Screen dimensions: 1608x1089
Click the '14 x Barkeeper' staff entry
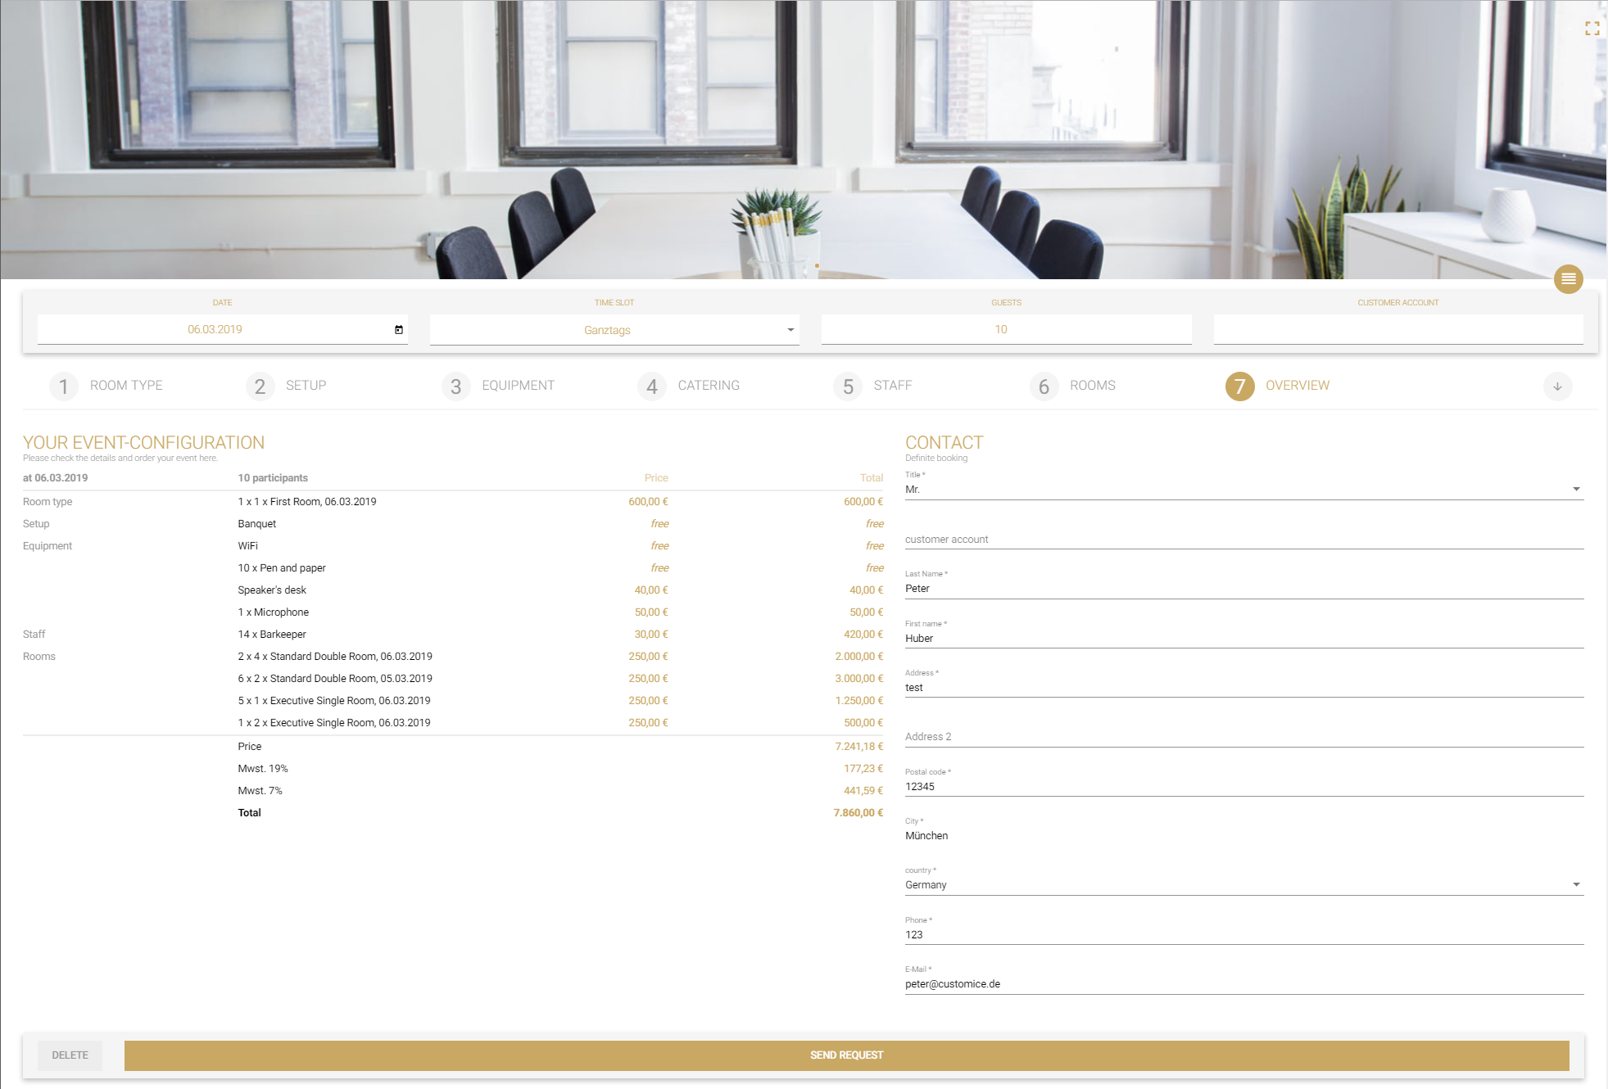click(272, 635)
